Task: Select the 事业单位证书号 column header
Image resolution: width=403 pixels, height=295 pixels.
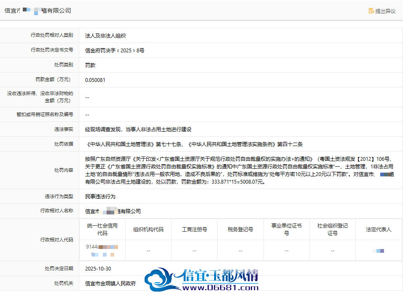Action: [287, 229]
